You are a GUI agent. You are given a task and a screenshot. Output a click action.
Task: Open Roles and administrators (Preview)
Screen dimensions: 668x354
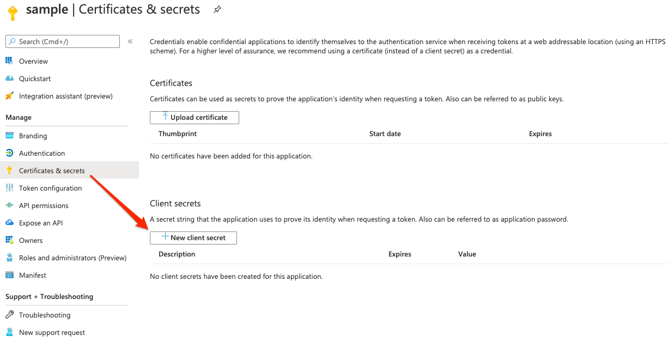[72, 258]
